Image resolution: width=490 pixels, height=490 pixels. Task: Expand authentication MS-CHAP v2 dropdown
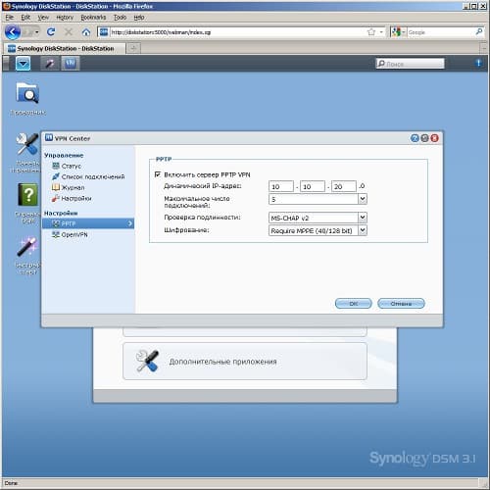point(363,218)
